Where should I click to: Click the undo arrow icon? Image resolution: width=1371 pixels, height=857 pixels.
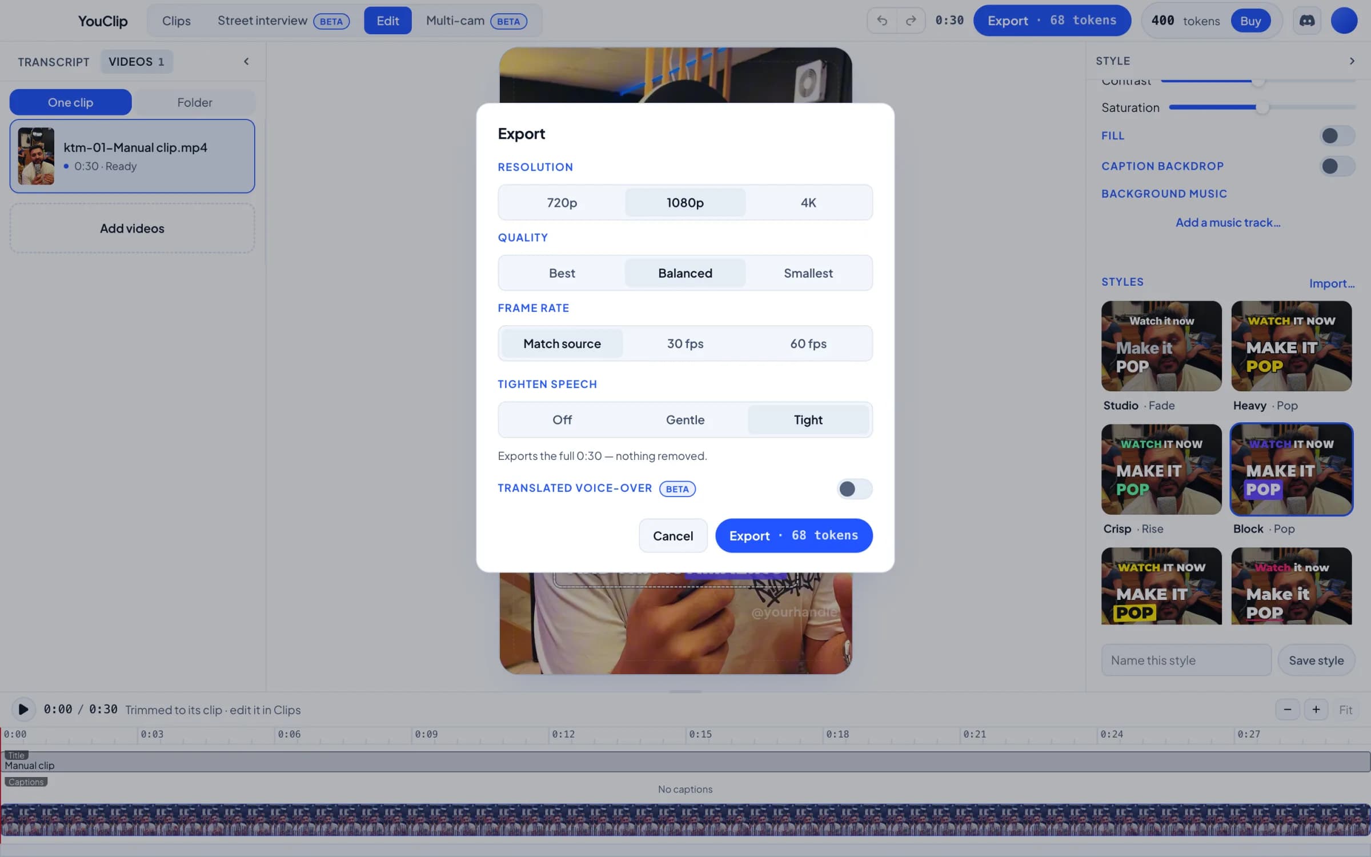tap(882, 21)
